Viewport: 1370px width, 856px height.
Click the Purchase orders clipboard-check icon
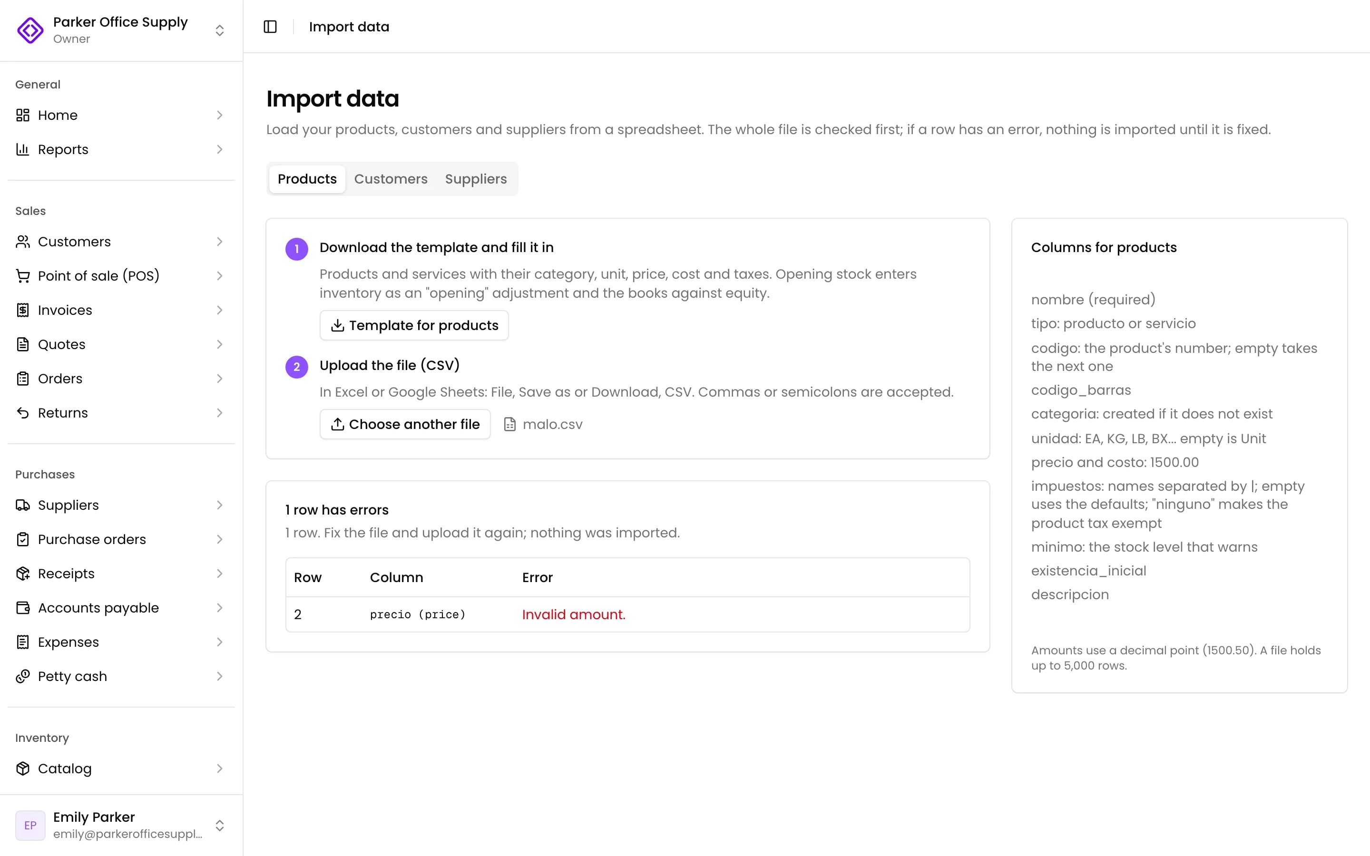pyautogui.click(x=23, y=540)
